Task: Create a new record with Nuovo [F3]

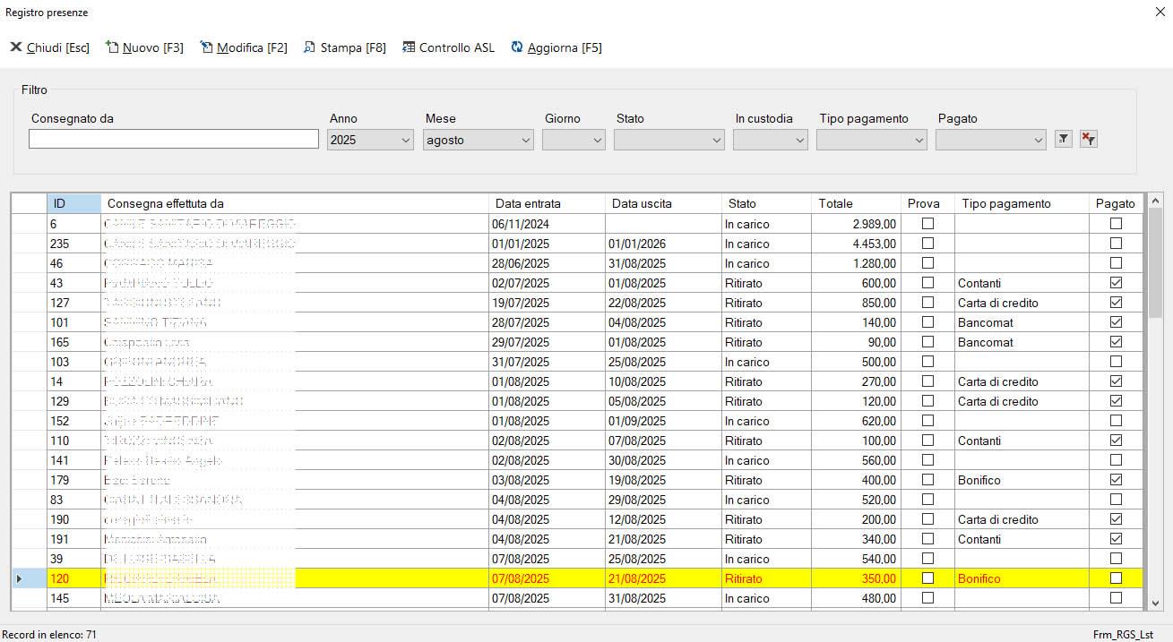Action: click(x=144, y=47)
